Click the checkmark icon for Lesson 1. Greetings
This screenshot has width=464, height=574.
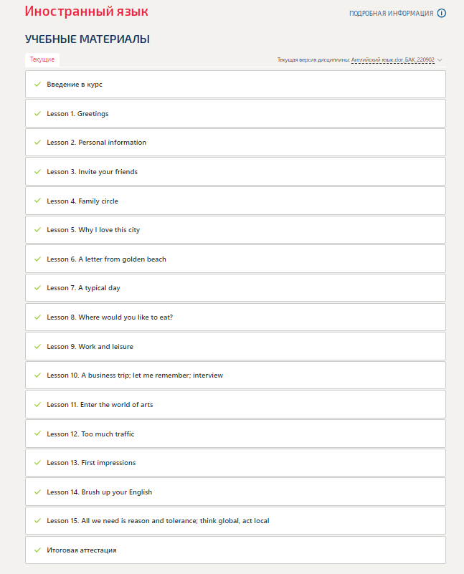click(37, 114)
